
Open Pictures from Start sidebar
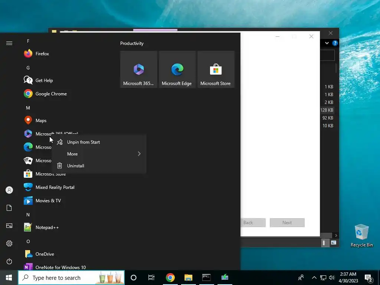[x=9, y=226]
